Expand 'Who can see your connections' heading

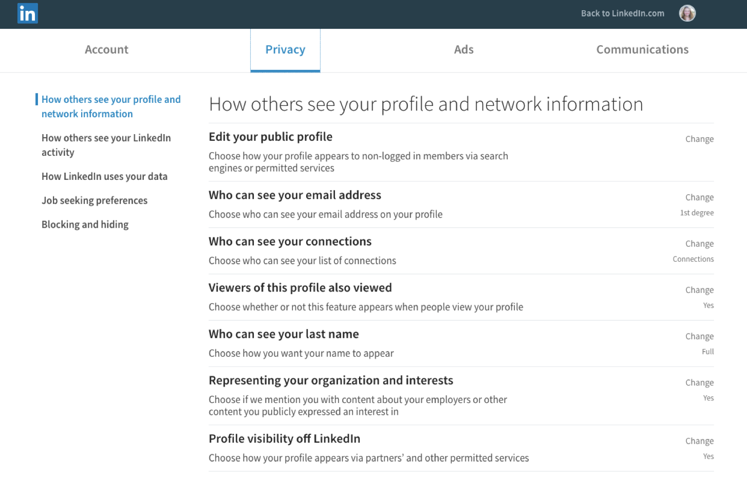point(290,242)
